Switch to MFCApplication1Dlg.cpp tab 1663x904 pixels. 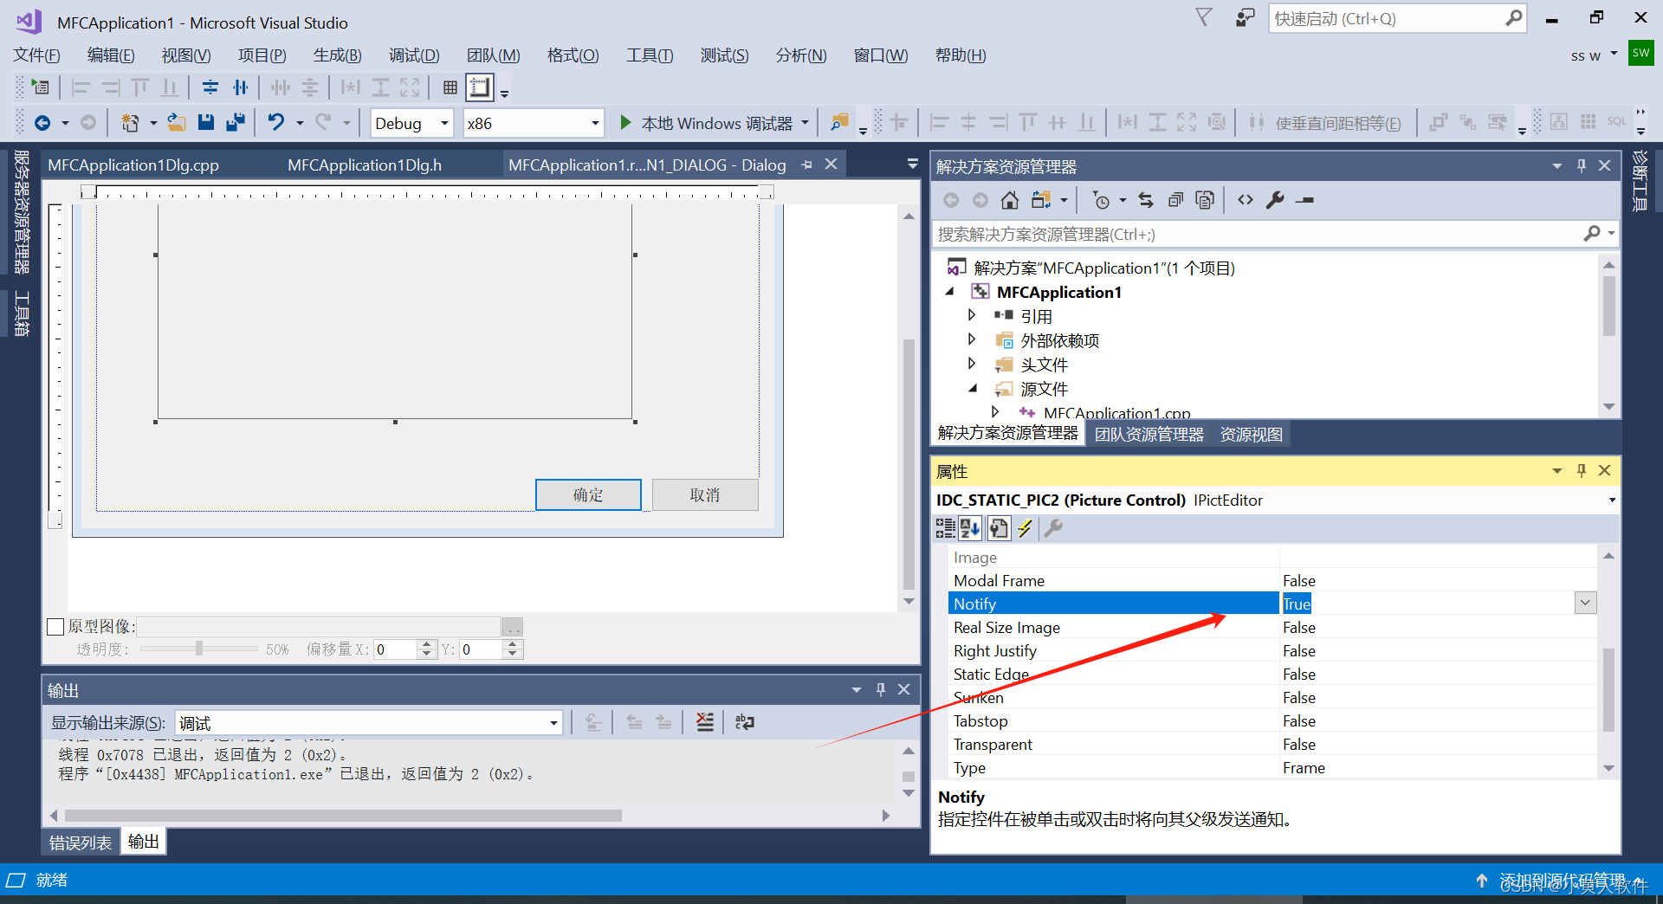click(133, 165)
